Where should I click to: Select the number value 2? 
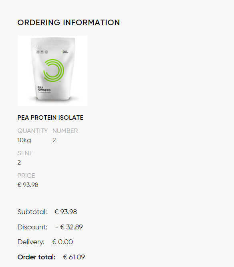54,140
